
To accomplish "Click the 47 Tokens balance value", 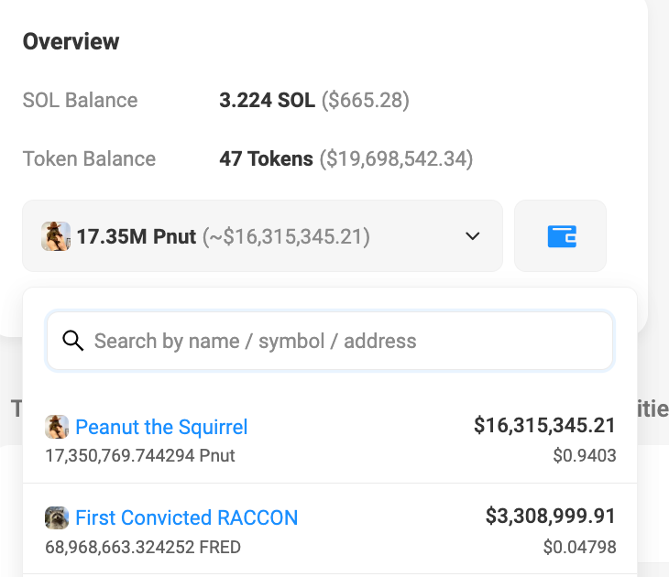I will point(266,158).
